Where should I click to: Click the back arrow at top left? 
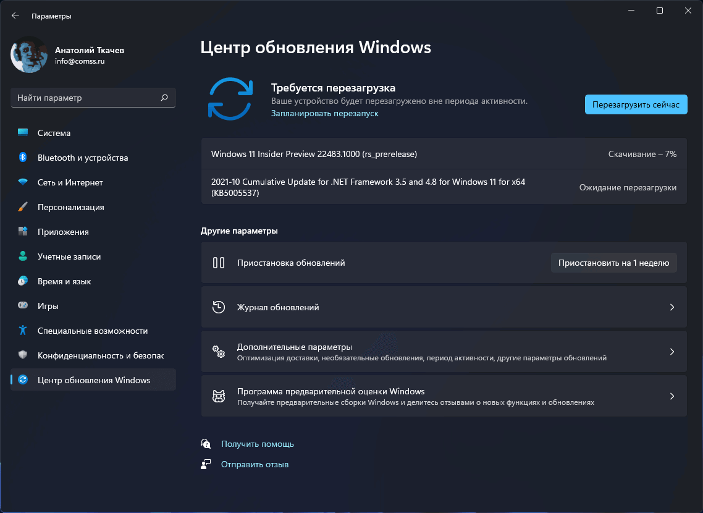click(15, 15)
